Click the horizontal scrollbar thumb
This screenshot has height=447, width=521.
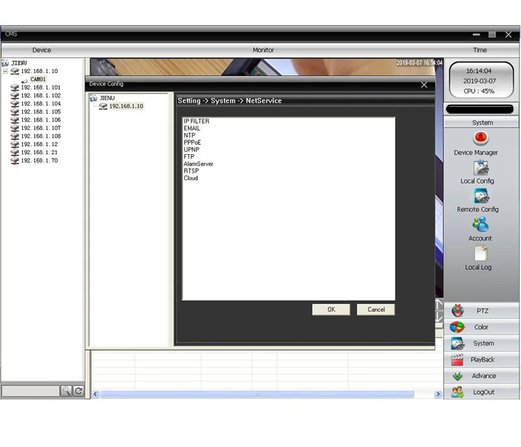257,394
